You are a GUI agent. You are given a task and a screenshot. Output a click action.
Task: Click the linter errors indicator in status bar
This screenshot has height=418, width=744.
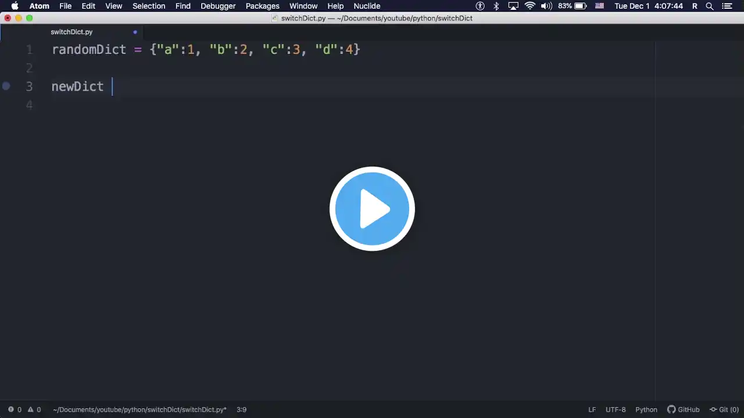point(15,409)
